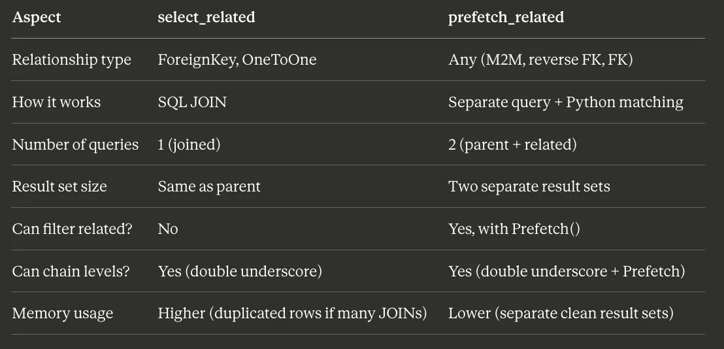The image size is (724, 349).
Task: Click "Separate query + Python matching" text
Action: pos(566,103)
